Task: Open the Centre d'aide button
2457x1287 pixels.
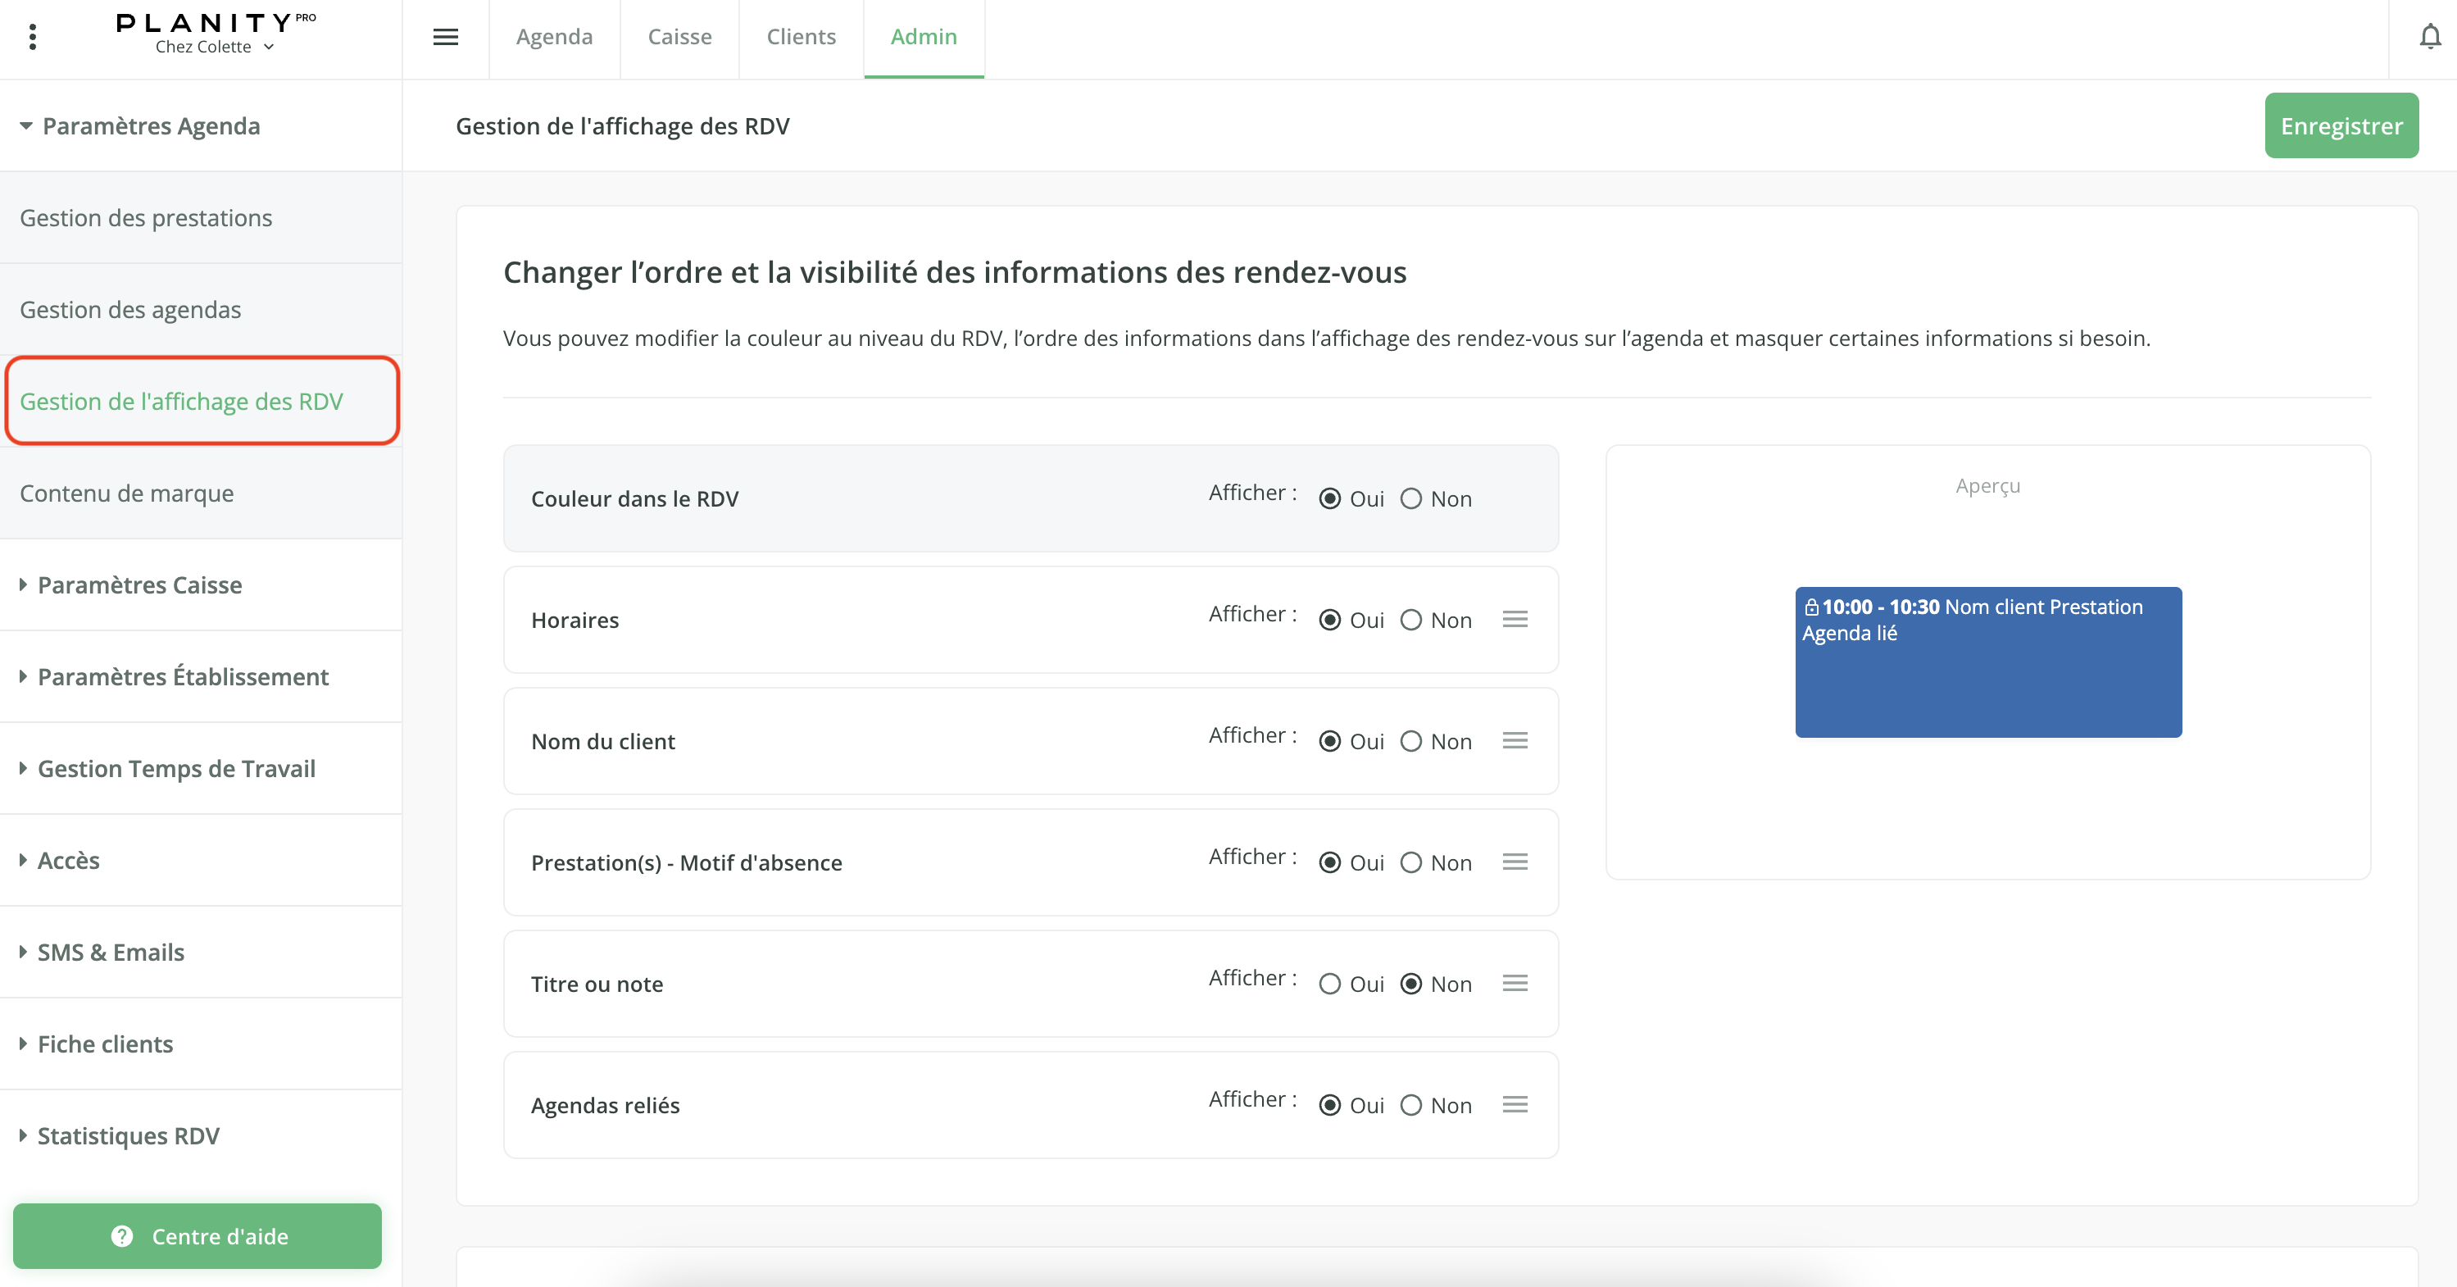Action: click(198, 1235)
